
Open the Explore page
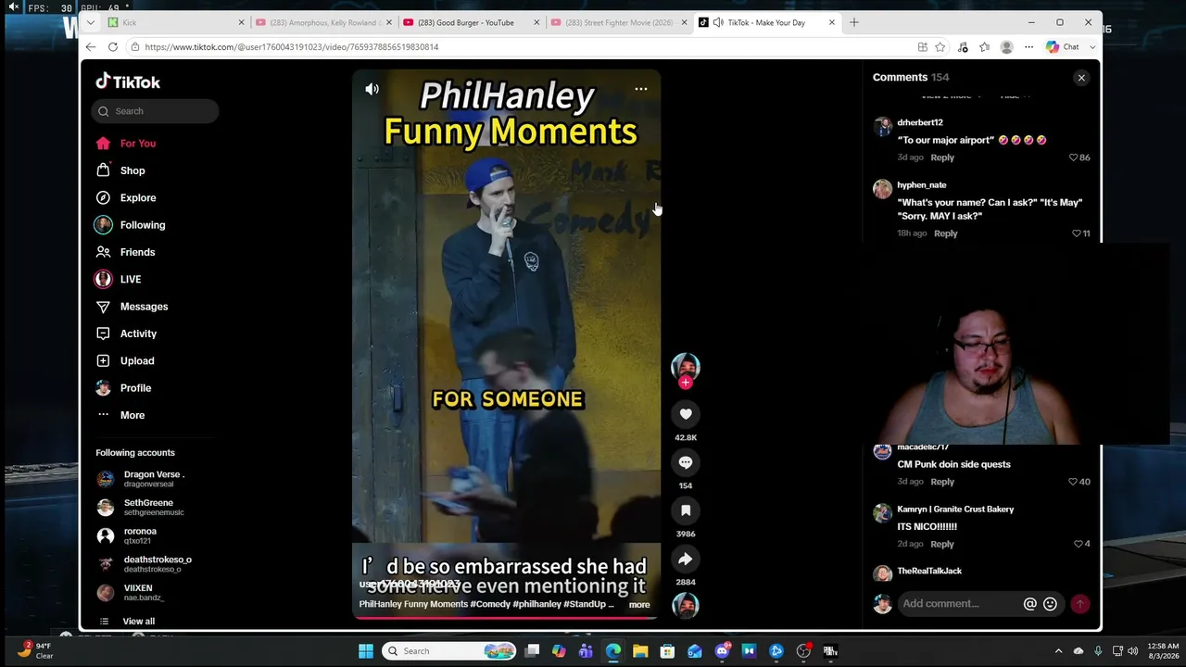(138, 197)
